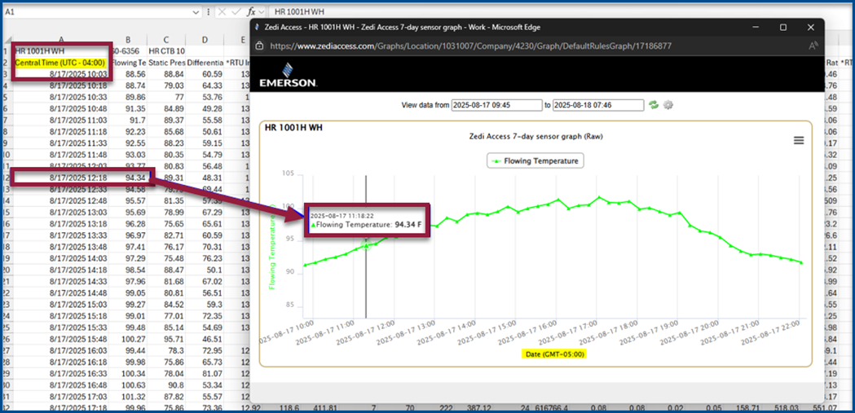Screen dimensions: 855x413
Task: Start Read Aloud in the Edge address bar
Action: 813,46
